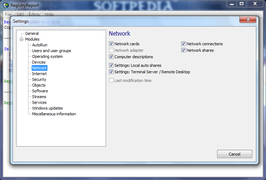Disable Settings: Local auto shares
This screenshot has height=180, width=266.
click(111, 65)
